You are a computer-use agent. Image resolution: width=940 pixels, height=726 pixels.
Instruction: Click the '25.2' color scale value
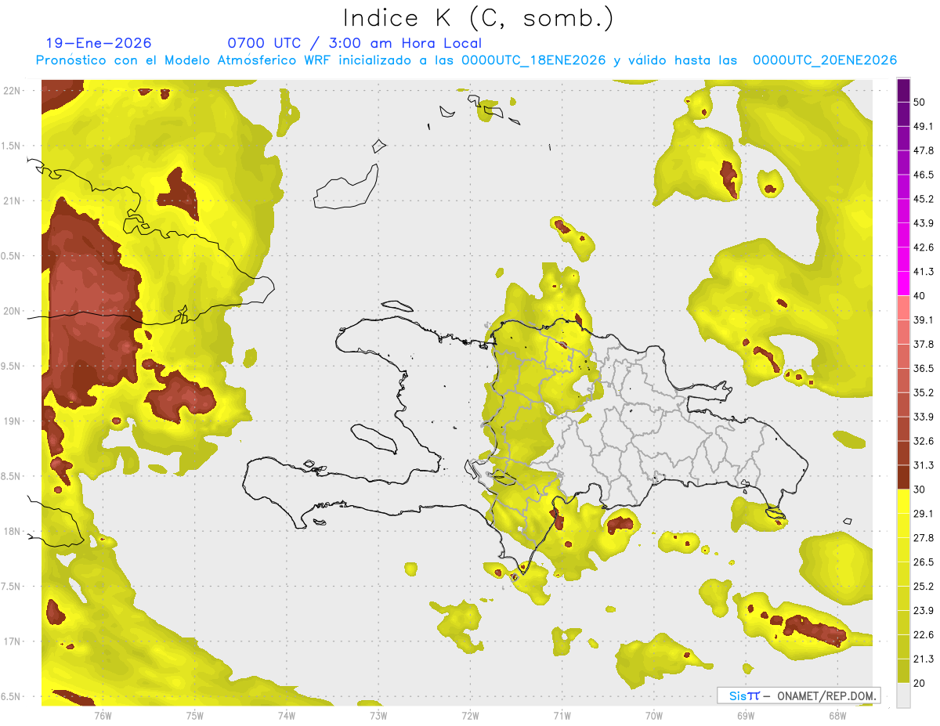click(924, 586)
